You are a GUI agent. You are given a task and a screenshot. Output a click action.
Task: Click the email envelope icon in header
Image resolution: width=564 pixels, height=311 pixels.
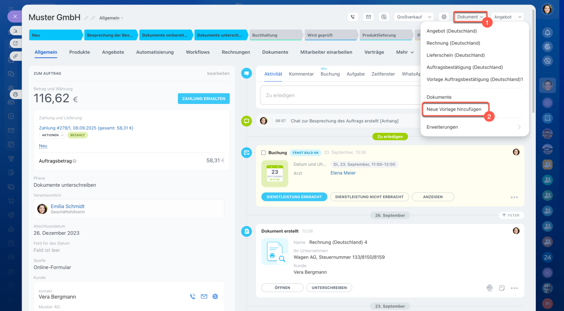368,17
